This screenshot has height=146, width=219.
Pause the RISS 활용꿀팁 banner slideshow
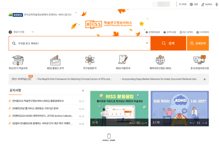tap(138, 123)
